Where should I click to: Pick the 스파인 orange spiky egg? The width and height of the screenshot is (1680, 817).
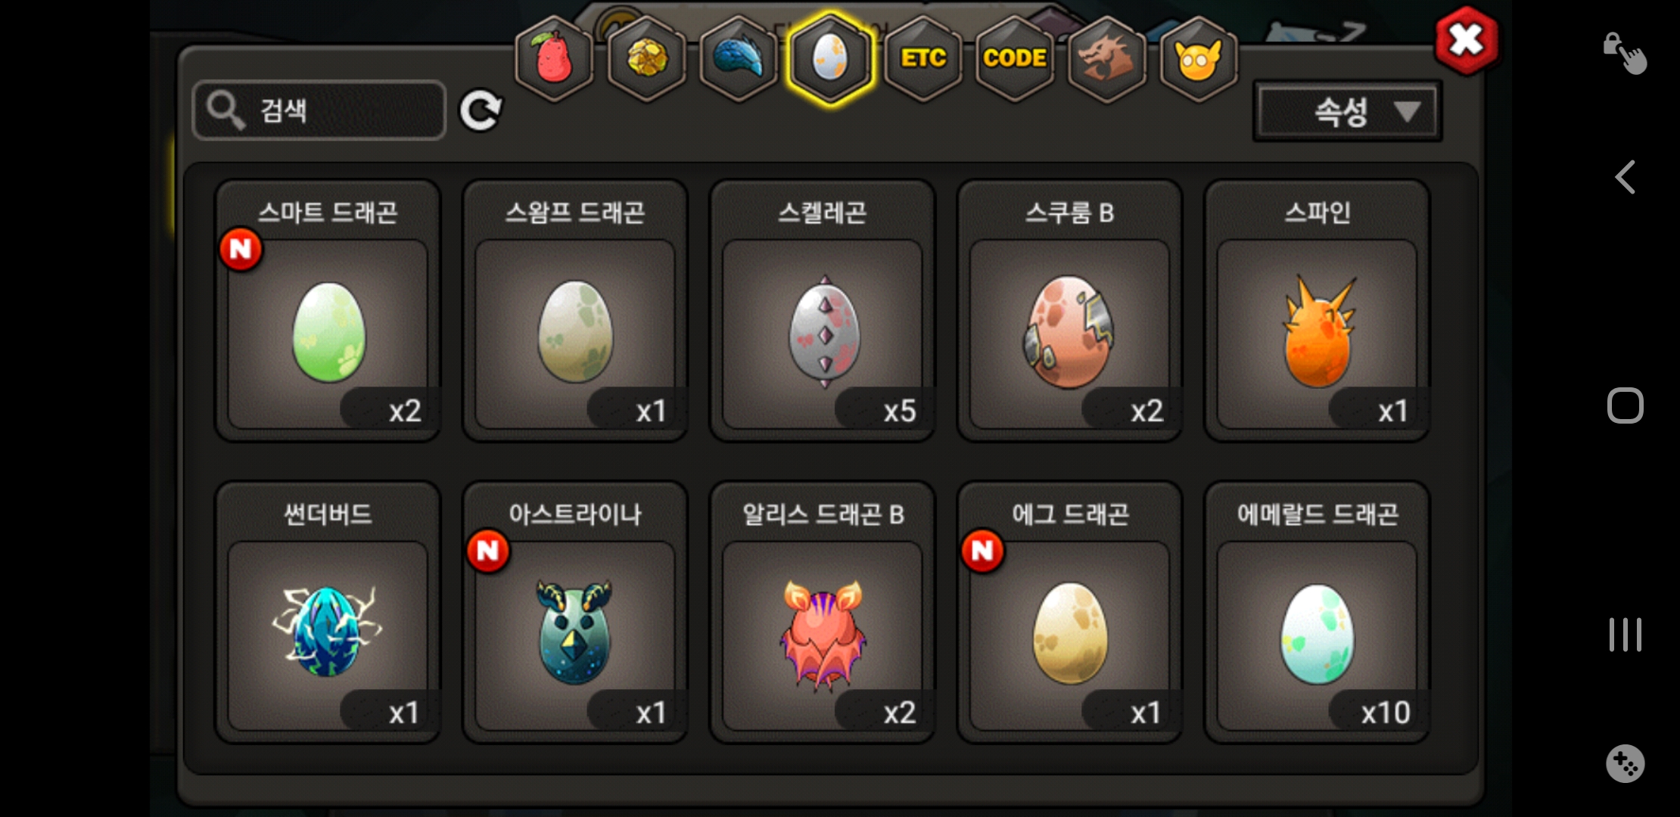1317,311
